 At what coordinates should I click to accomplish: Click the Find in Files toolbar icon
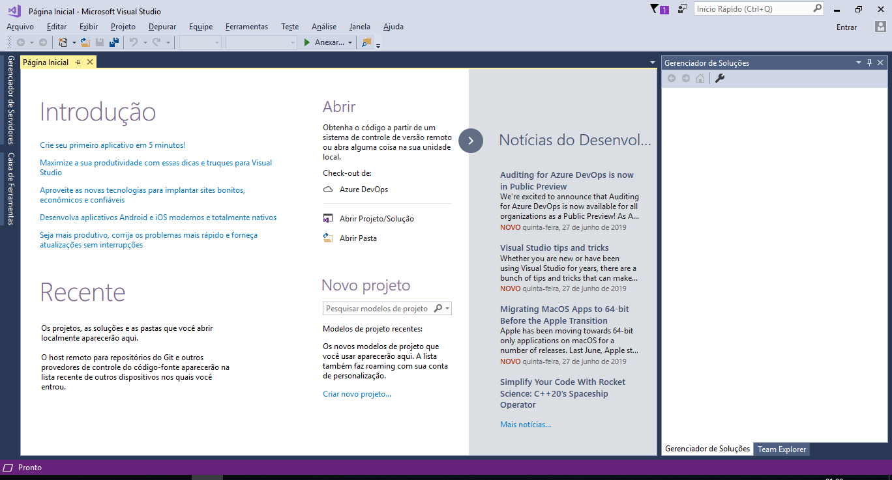click(366, 42)
